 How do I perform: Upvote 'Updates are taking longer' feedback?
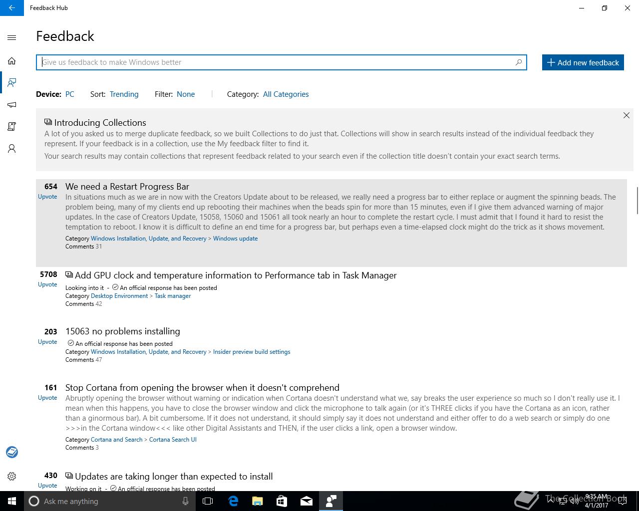pos(47,486)
